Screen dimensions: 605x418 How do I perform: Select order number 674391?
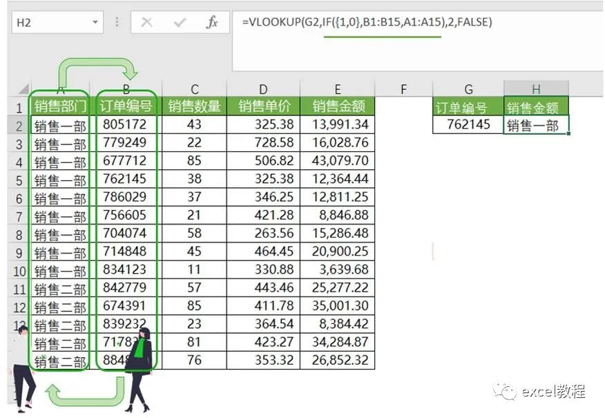(x=126, y=305)
